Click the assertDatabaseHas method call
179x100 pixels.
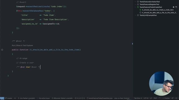coord(33,11)
